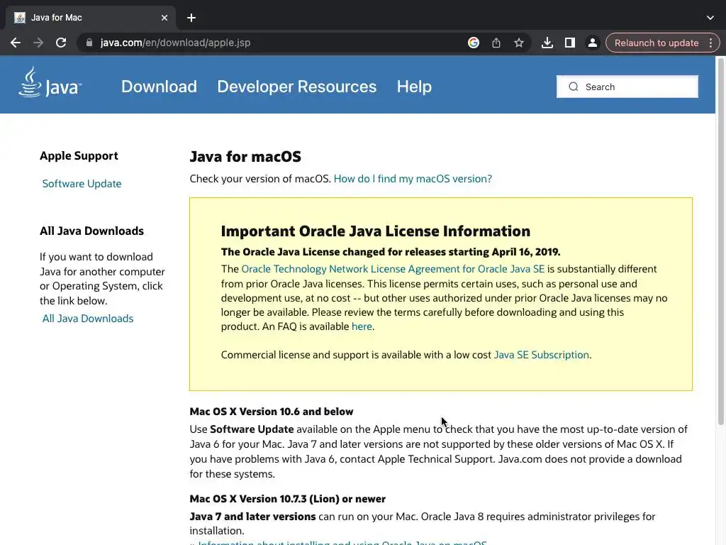Open Developer Resources menu
The image size is (726, 545).
(x=297, y=87)
